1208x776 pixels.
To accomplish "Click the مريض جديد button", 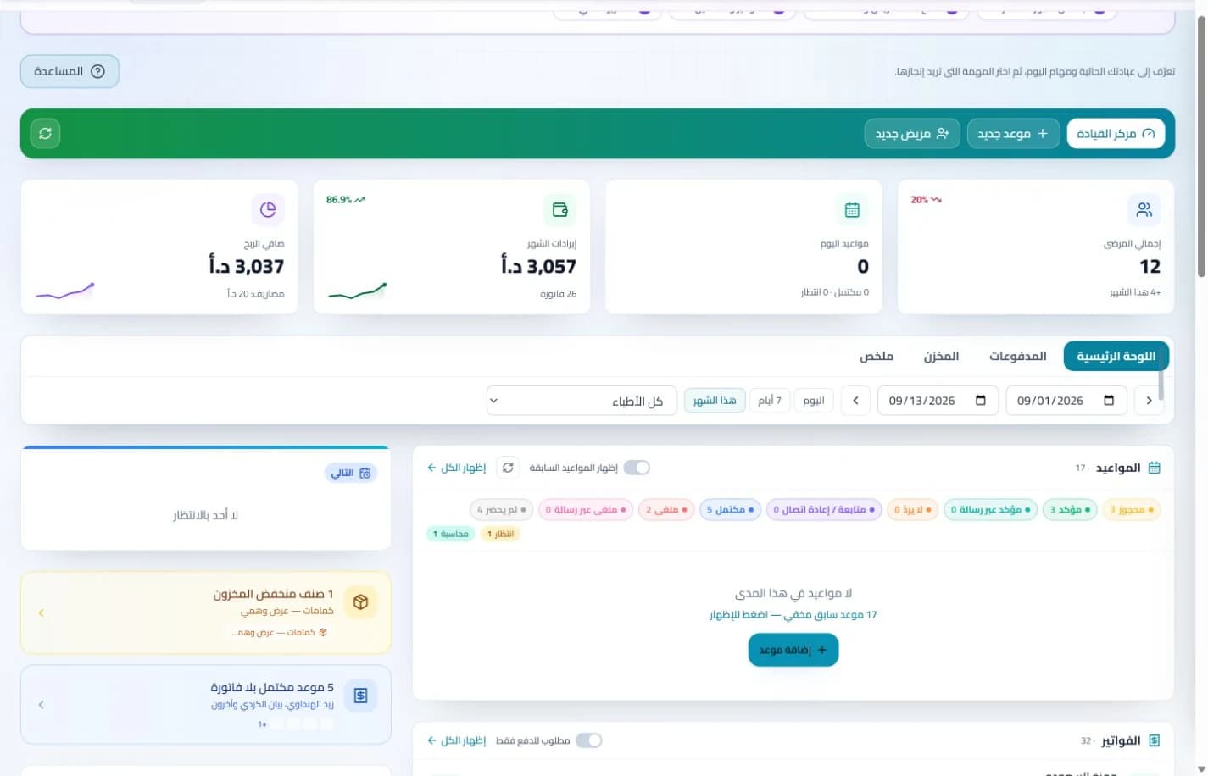I will [x=912, y=134].
